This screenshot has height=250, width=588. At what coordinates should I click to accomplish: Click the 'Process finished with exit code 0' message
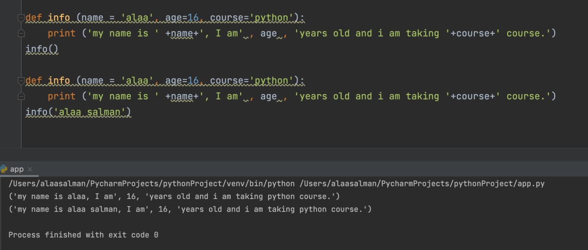tap(83, 235)
